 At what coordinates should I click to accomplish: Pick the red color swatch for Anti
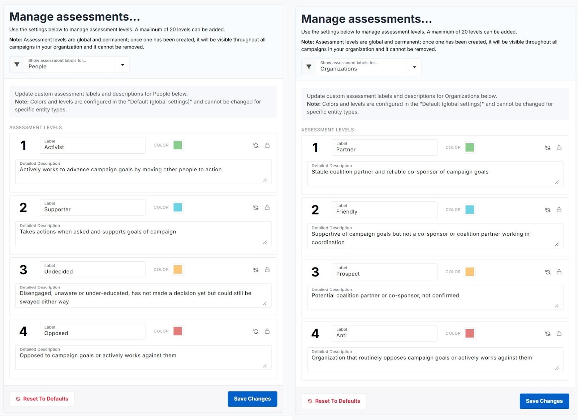tap(470, 333)
